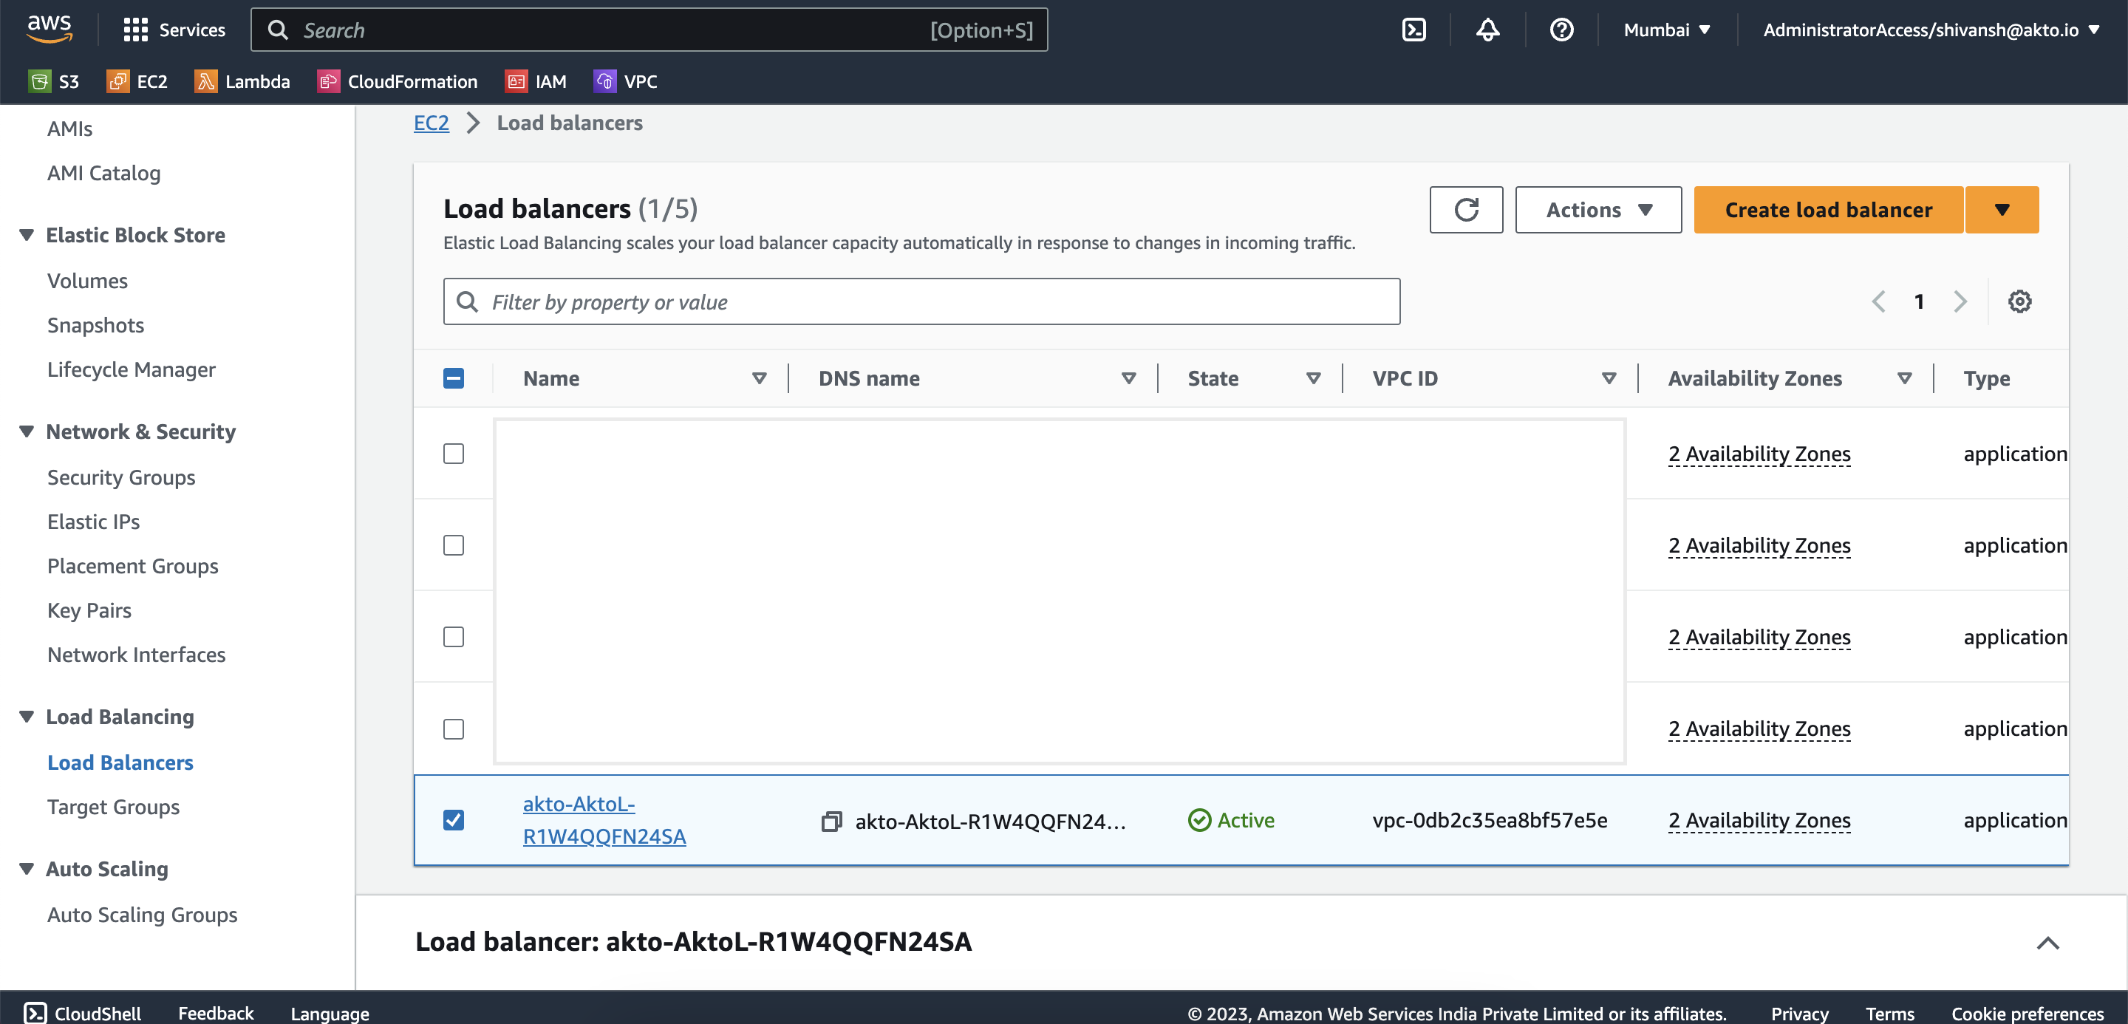Open the Mumbai region selector
2128x1024 pixels.
pos(1665,30)
